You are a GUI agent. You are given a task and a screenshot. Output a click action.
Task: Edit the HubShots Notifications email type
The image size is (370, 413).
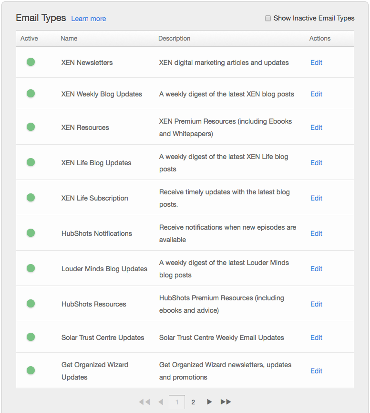(x=316, y=233)
